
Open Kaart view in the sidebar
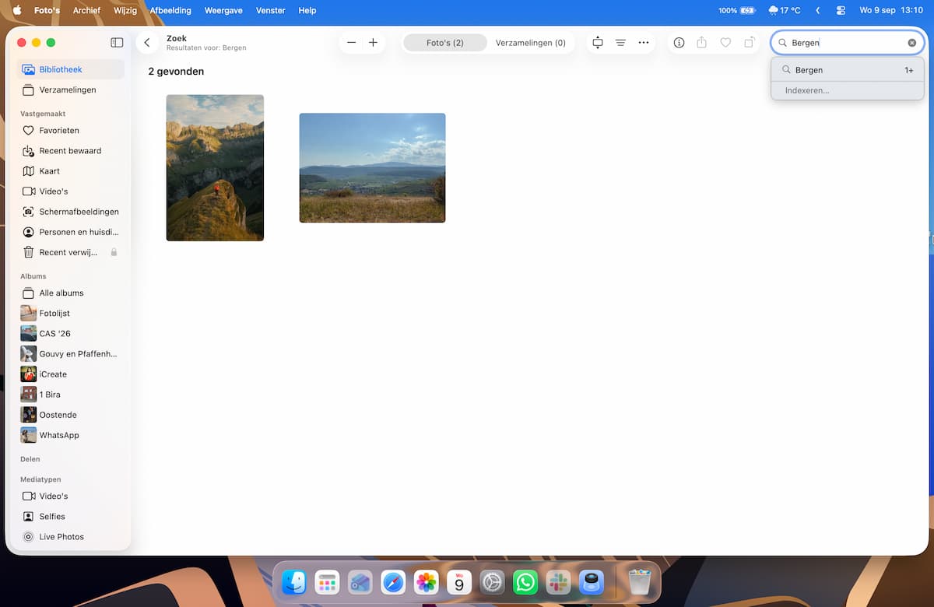[x=71, y=171]
